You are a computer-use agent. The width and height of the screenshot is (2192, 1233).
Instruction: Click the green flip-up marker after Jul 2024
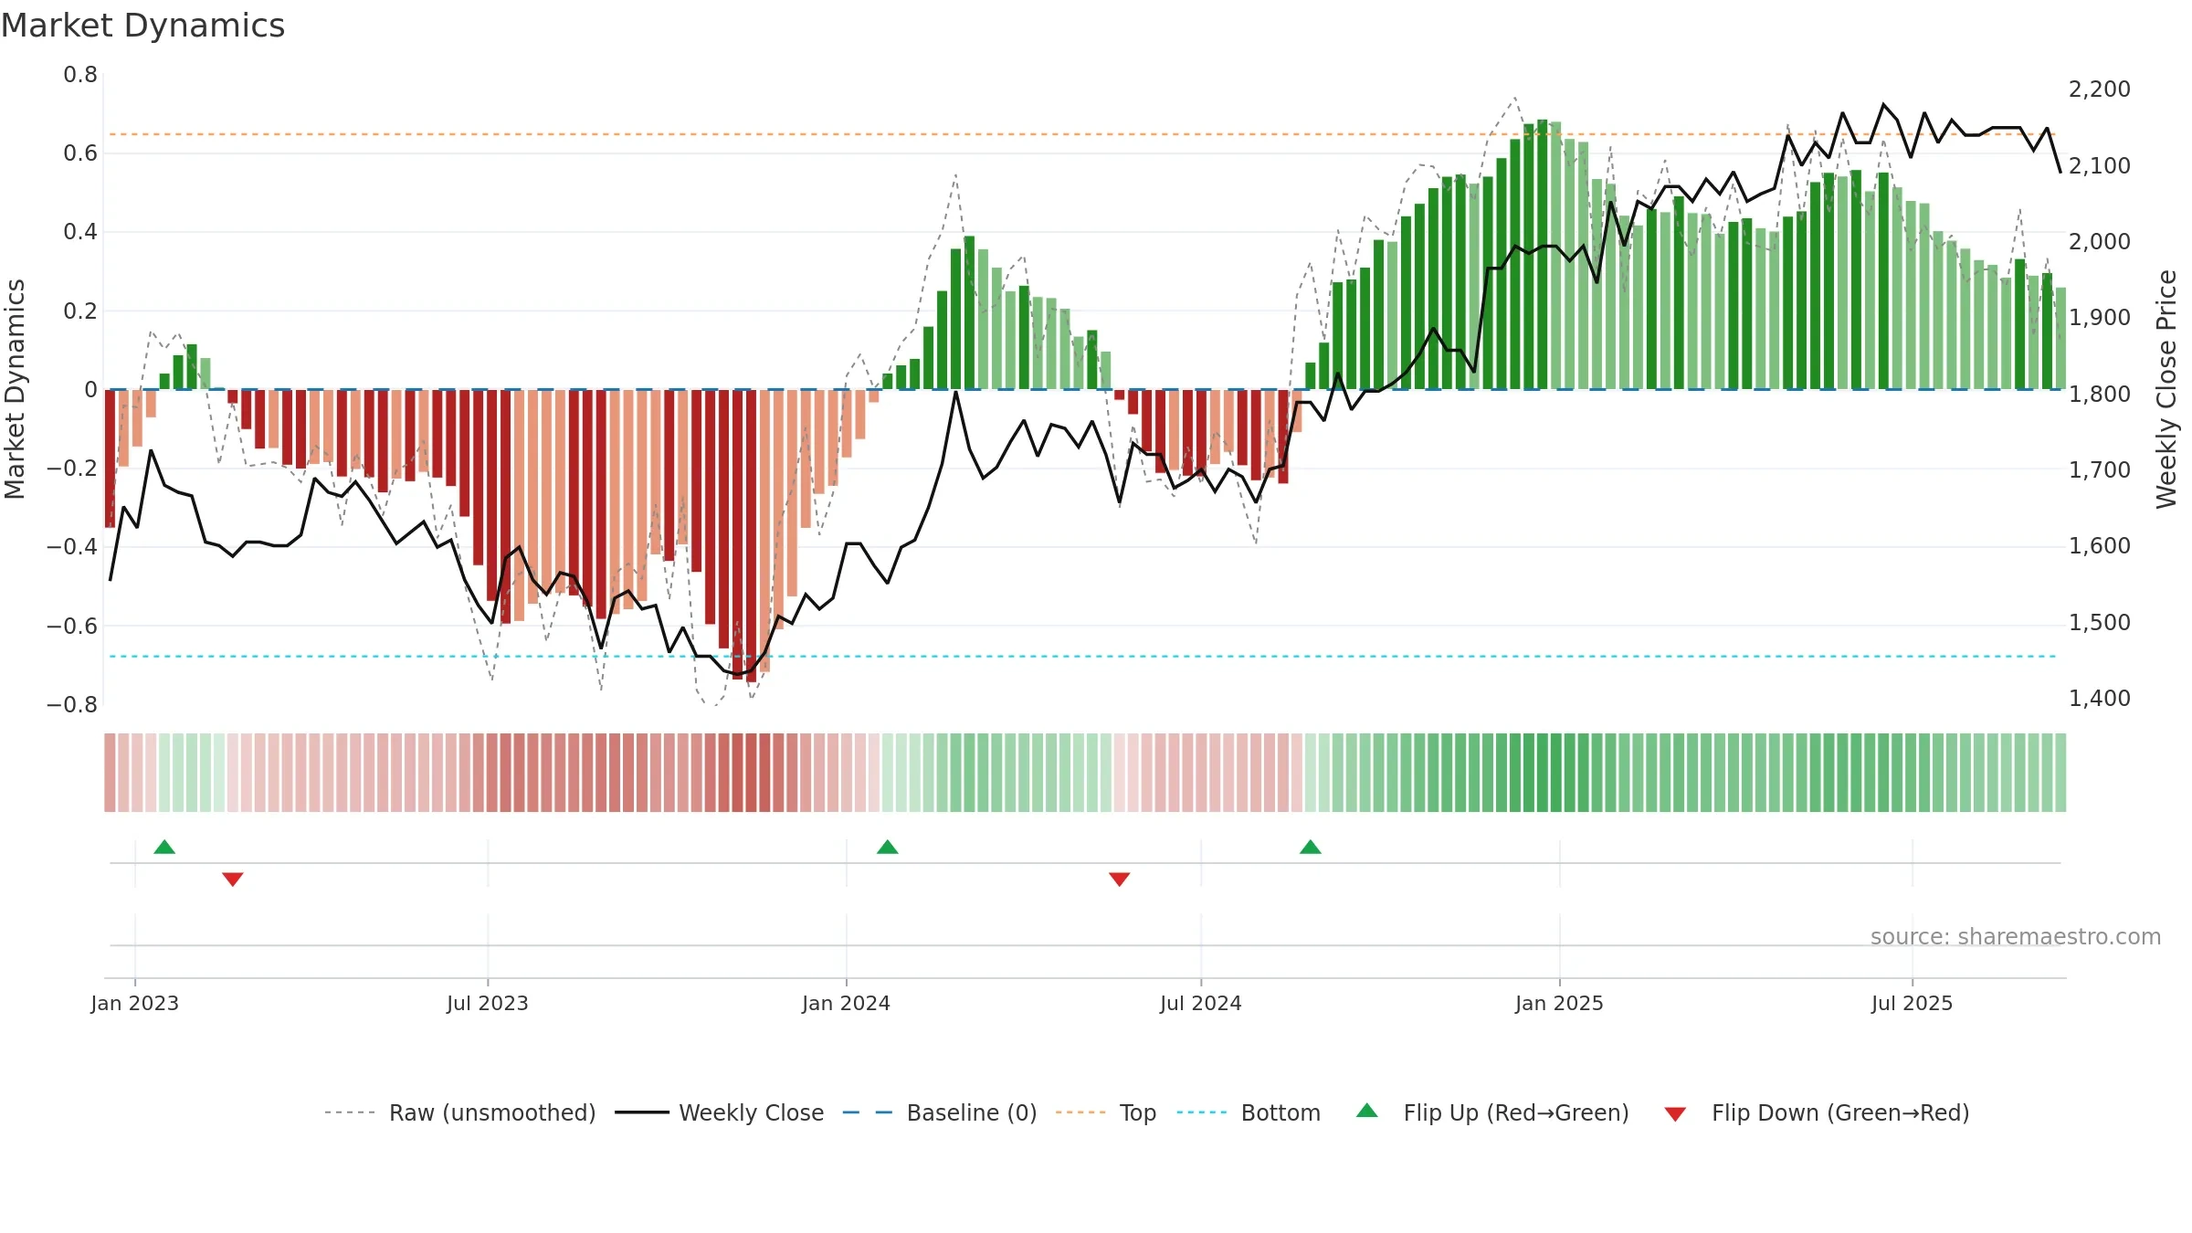[1311, 847]
